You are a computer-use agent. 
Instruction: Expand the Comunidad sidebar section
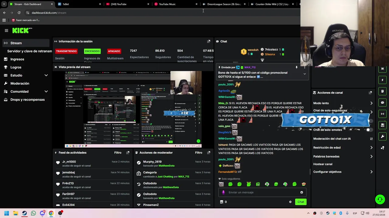click(x=46, y=91)
